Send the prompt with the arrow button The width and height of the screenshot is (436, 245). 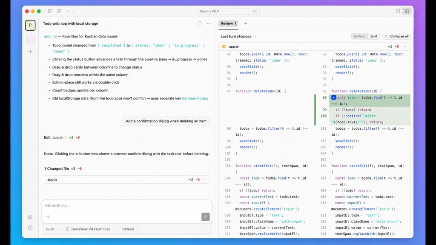tap(206, 217)
